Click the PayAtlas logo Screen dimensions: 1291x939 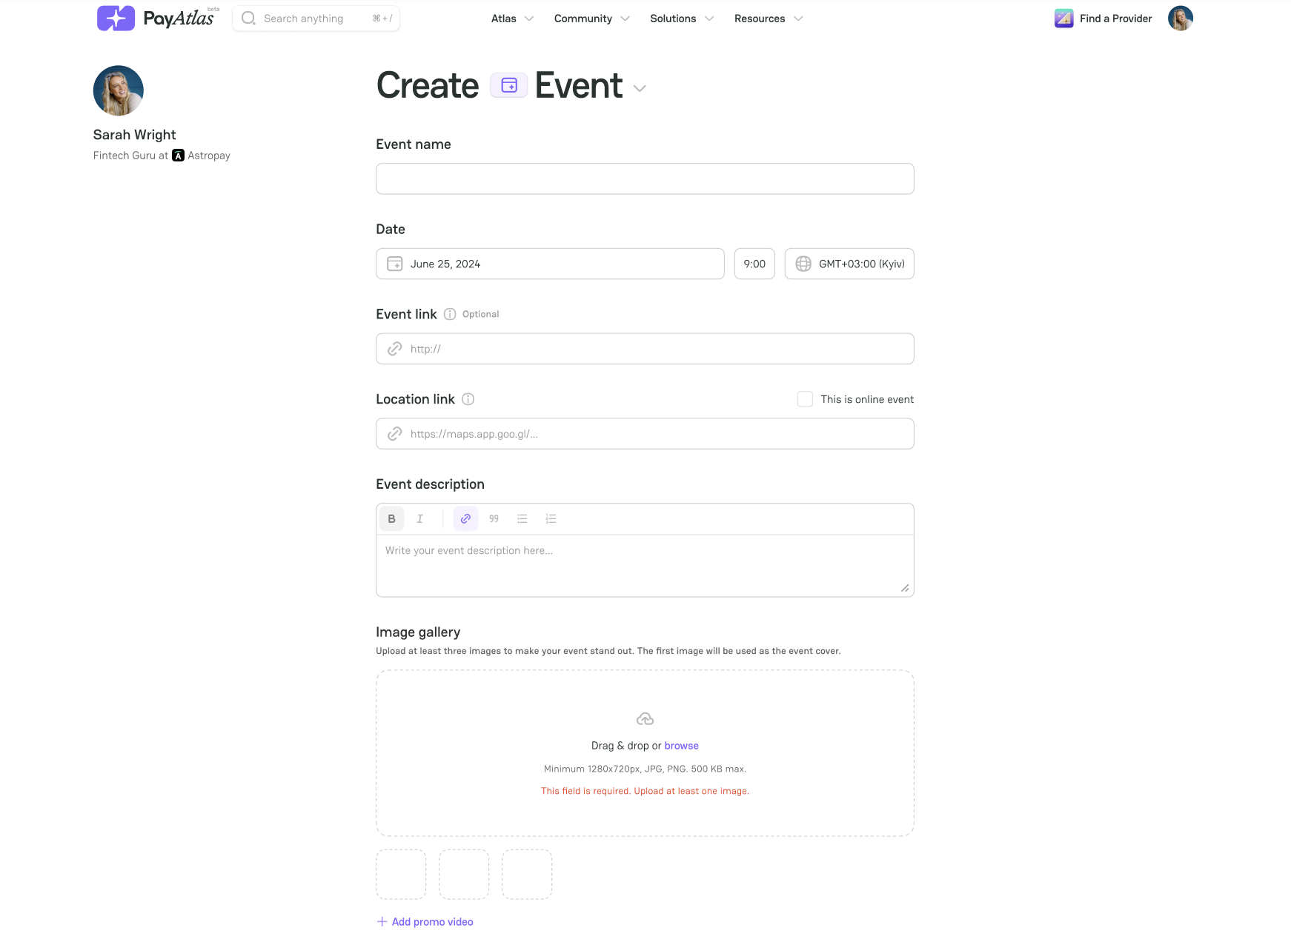click(157, 19)
